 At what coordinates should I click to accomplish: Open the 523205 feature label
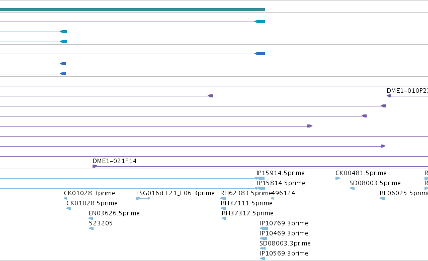[x=101, y=223]
